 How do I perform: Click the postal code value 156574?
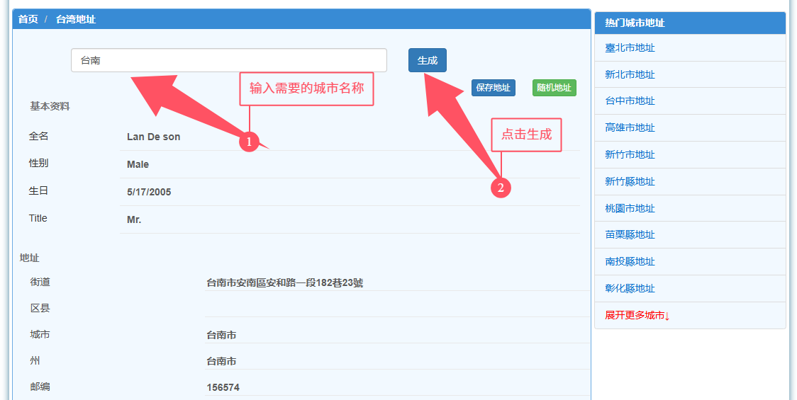223,387
